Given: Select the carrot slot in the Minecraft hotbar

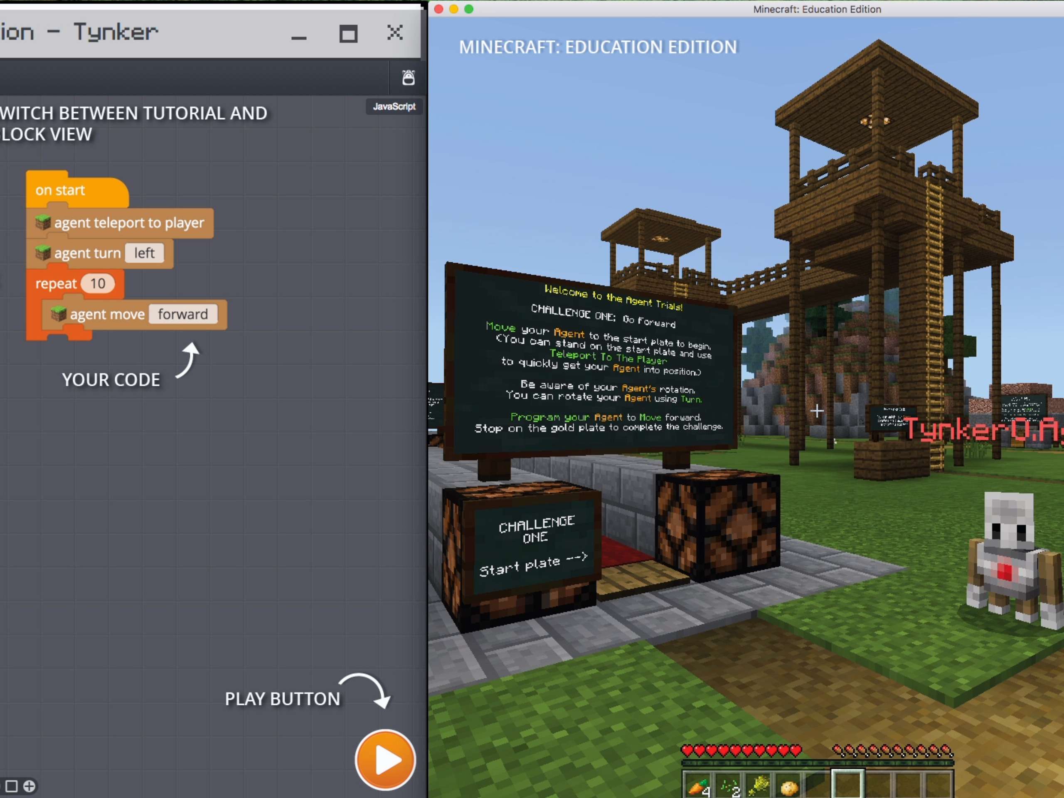Looking at the screenshot, I should (x=698, y=786).
